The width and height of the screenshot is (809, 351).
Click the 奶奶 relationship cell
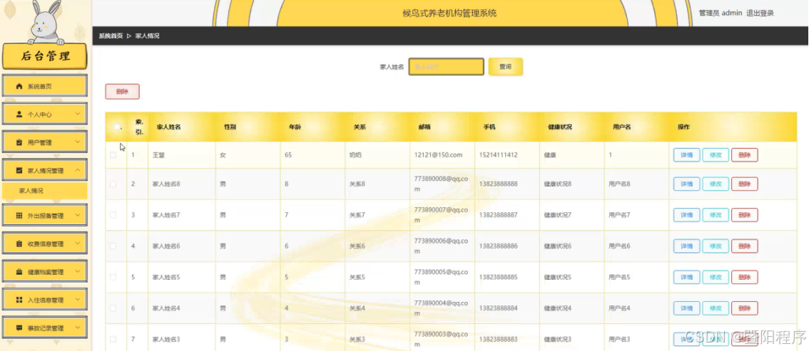tap(355, 155)
